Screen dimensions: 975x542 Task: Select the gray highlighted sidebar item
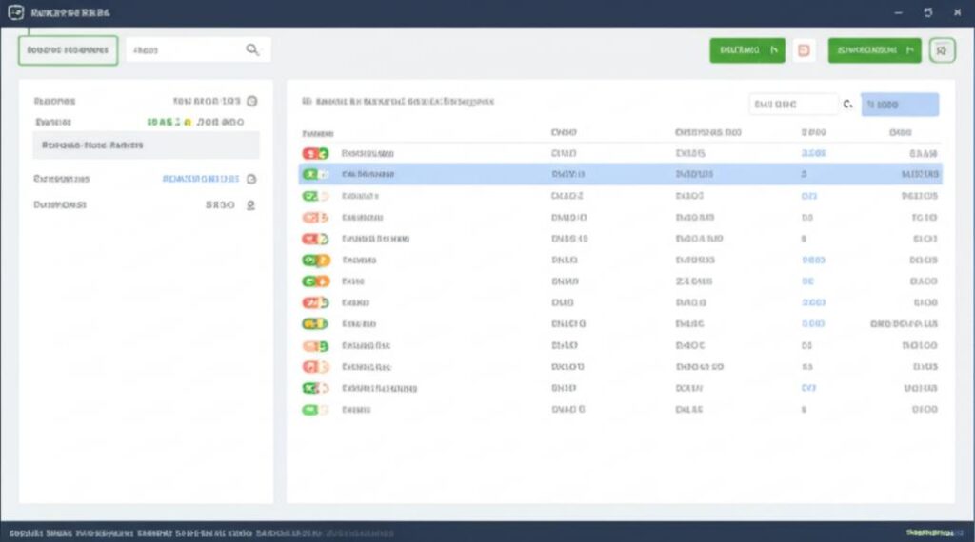pyautogui.click(x=146, y=145)
